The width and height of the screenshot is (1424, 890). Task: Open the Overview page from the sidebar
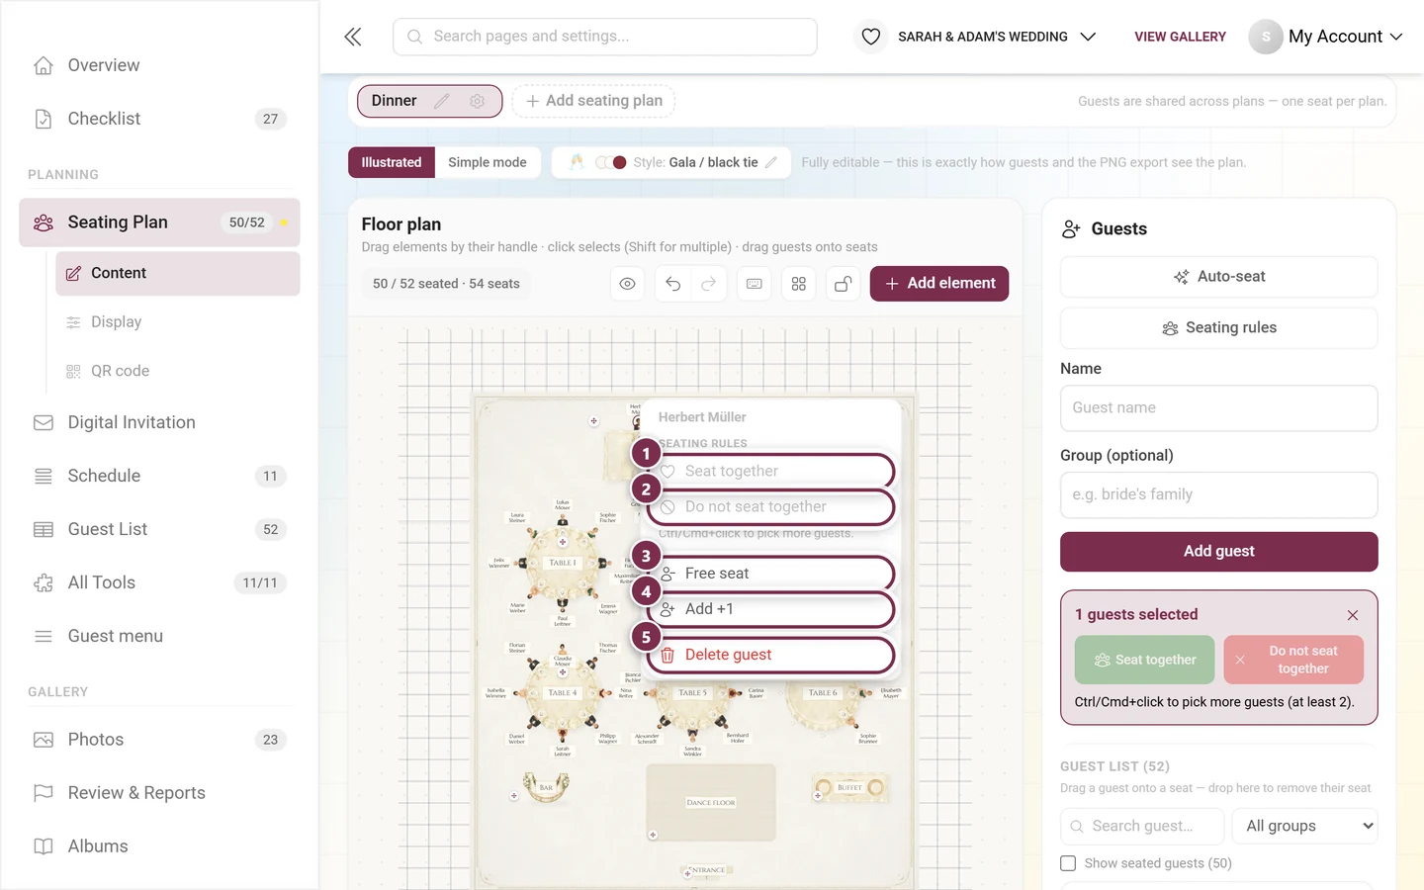[159, 65]
